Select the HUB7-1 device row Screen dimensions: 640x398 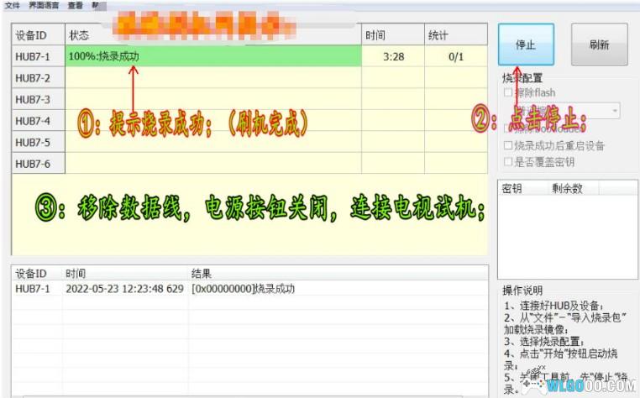[x=249, y=56]
